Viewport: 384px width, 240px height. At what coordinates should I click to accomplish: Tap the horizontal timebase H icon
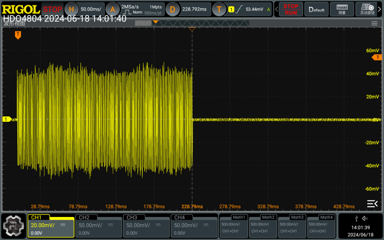[71, 9]
